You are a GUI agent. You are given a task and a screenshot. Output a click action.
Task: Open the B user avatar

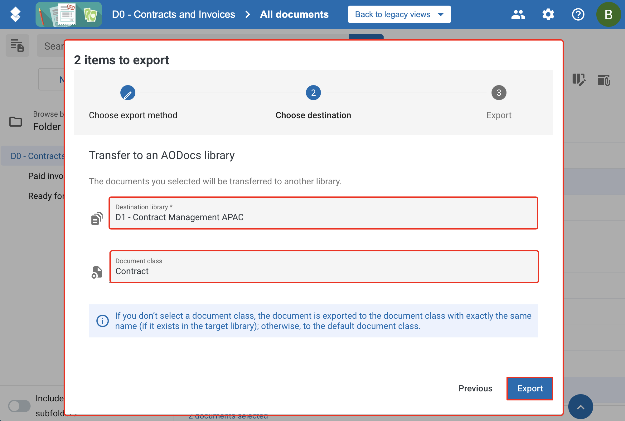608,14
